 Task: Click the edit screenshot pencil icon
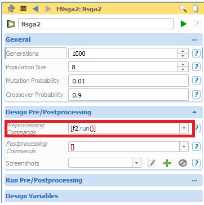151,163
